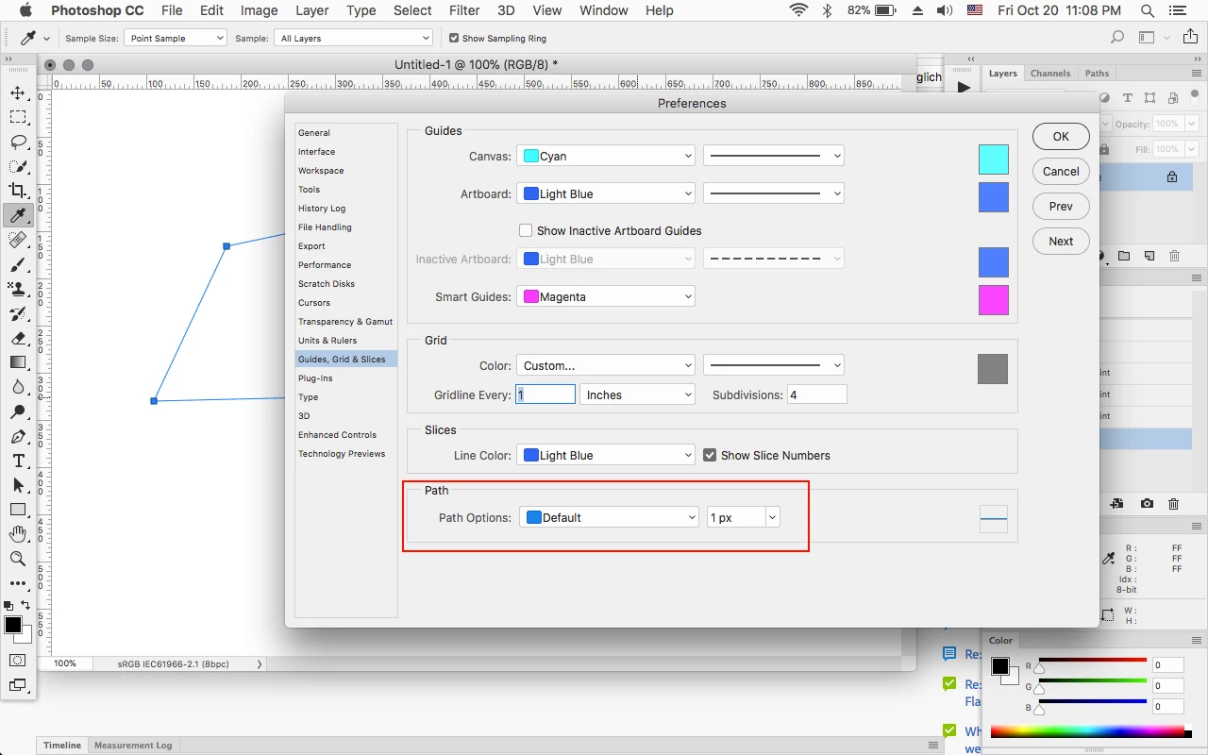Create a new layer in Layers panel

1149,256
